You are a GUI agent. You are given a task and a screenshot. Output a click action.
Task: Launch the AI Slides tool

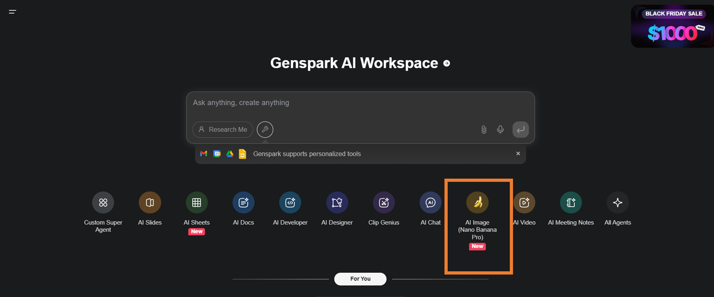pyautogui.click(x=150, y=203)
